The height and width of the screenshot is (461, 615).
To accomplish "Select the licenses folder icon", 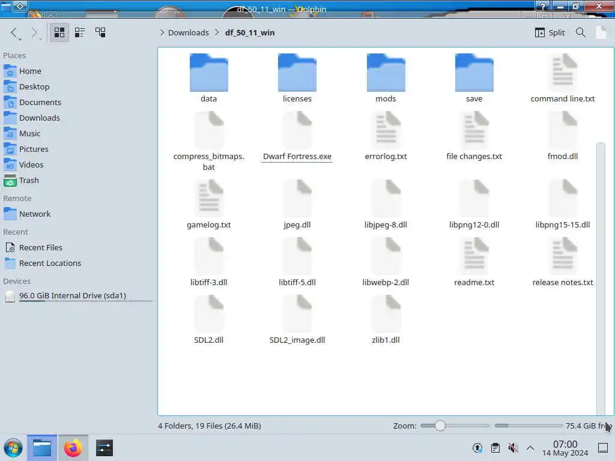I will pyautogui.click(x=297, y=73).
